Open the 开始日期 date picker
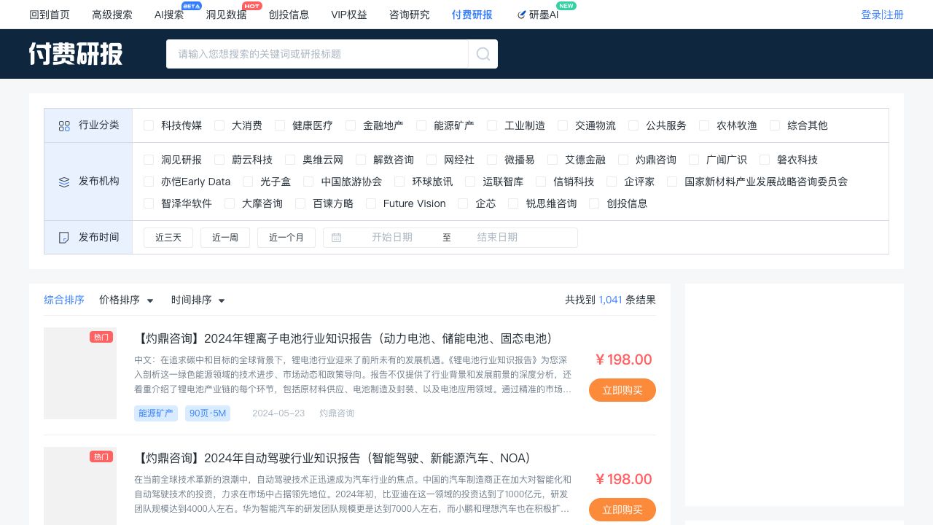 click(392, 238)
